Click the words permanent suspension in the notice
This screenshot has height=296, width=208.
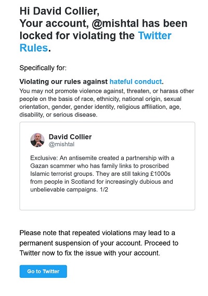point(55,243)
